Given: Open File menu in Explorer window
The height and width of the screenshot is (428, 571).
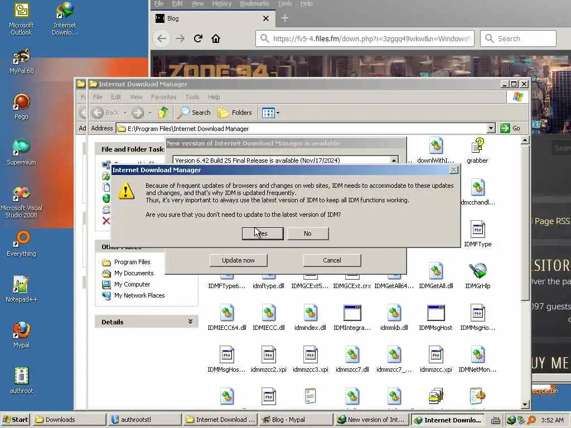Looking at the screenshot, I should click(x=98, y=97).
